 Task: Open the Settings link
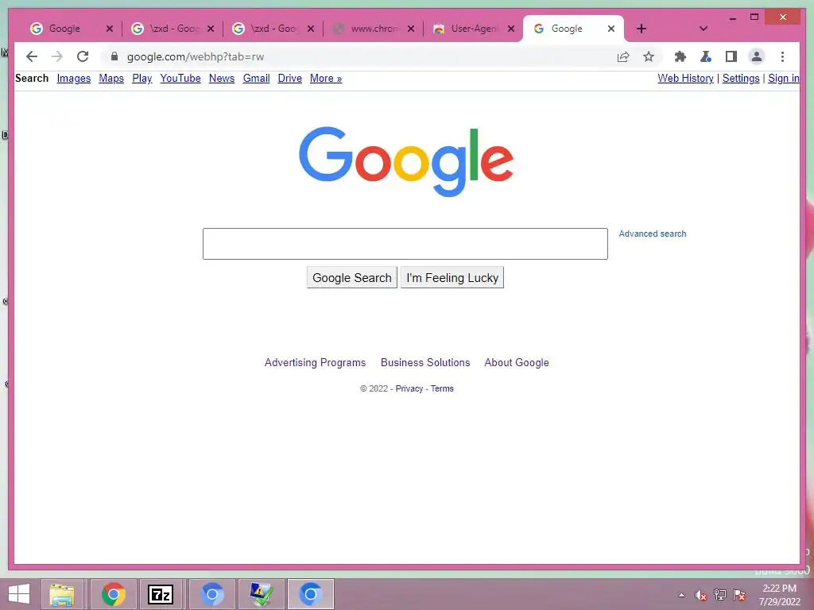point(741,79)
